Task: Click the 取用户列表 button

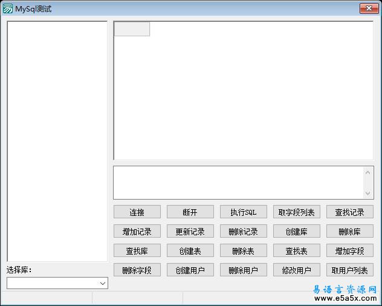Action: pyautogui.click(x=349, y=270)
